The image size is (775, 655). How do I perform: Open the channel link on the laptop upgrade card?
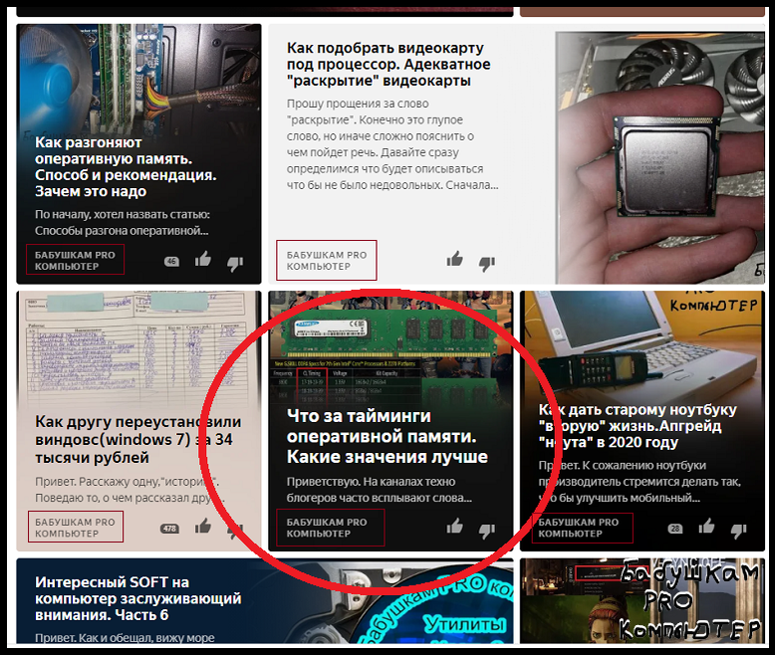pyautogui.click(x=579, y=528)
